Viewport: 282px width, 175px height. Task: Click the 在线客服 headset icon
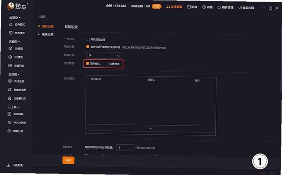click(168, 7)
